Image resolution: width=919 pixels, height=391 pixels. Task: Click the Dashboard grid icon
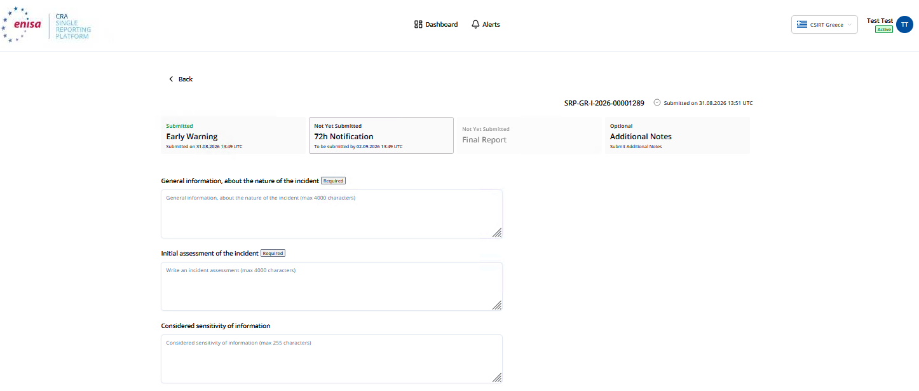click(418, 24)
